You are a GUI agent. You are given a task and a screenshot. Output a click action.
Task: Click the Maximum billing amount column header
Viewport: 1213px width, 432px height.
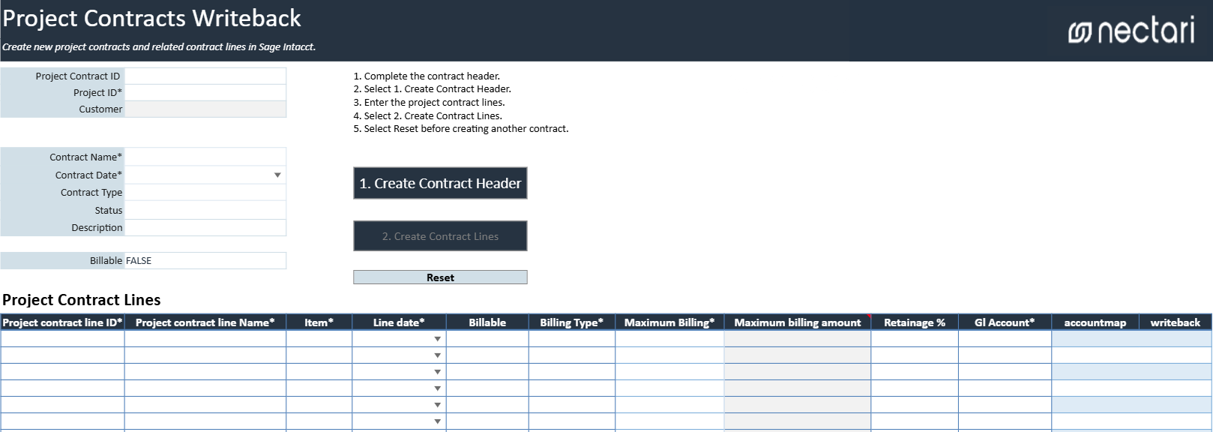(798, 322)
